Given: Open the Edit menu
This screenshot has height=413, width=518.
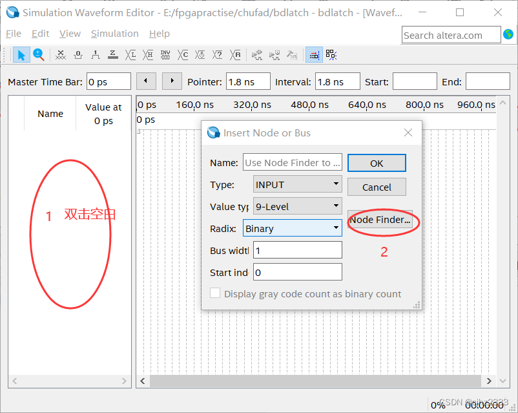Looking at the screenshot, I should [40, 34].
